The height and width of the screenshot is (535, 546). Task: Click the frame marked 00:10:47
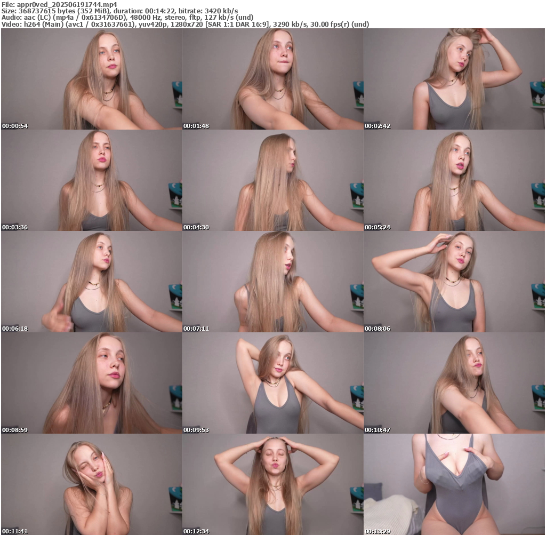[454, 383]
